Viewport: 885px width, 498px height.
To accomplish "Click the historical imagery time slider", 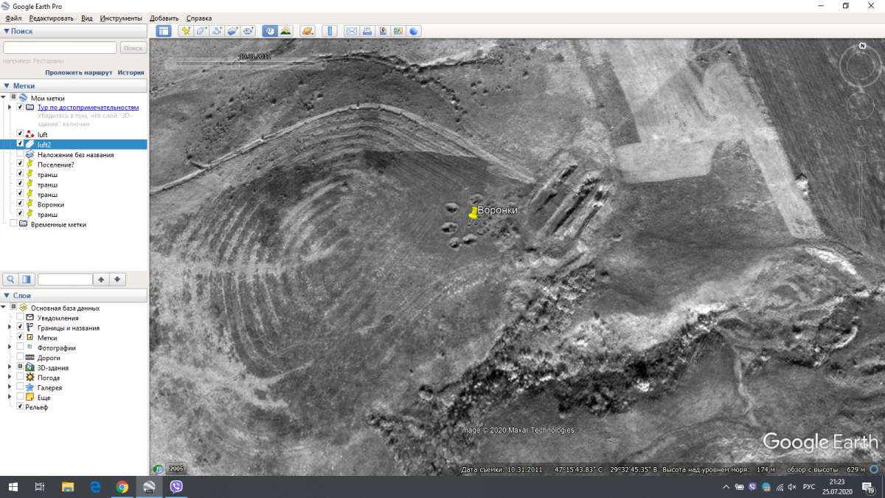I will [236, 64].
